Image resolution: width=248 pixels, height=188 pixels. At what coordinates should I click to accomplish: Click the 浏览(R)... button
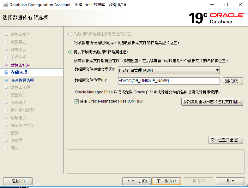click(233, 81)
